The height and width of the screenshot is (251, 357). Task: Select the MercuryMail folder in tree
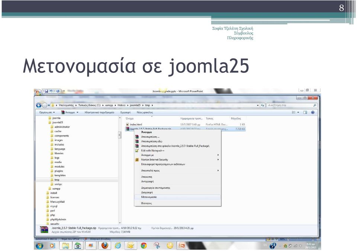57,202
